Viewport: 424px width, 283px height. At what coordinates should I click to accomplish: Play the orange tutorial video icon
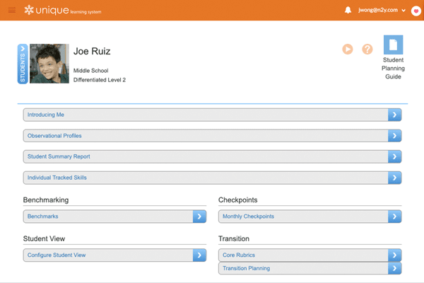click(348, 50)
